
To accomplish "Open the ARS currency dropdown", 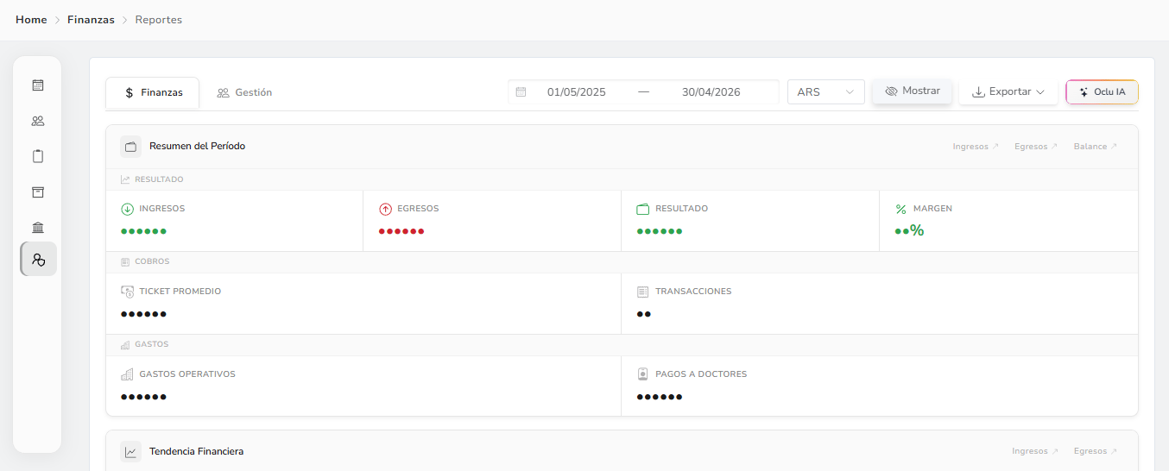I will [x=826, y=91].
